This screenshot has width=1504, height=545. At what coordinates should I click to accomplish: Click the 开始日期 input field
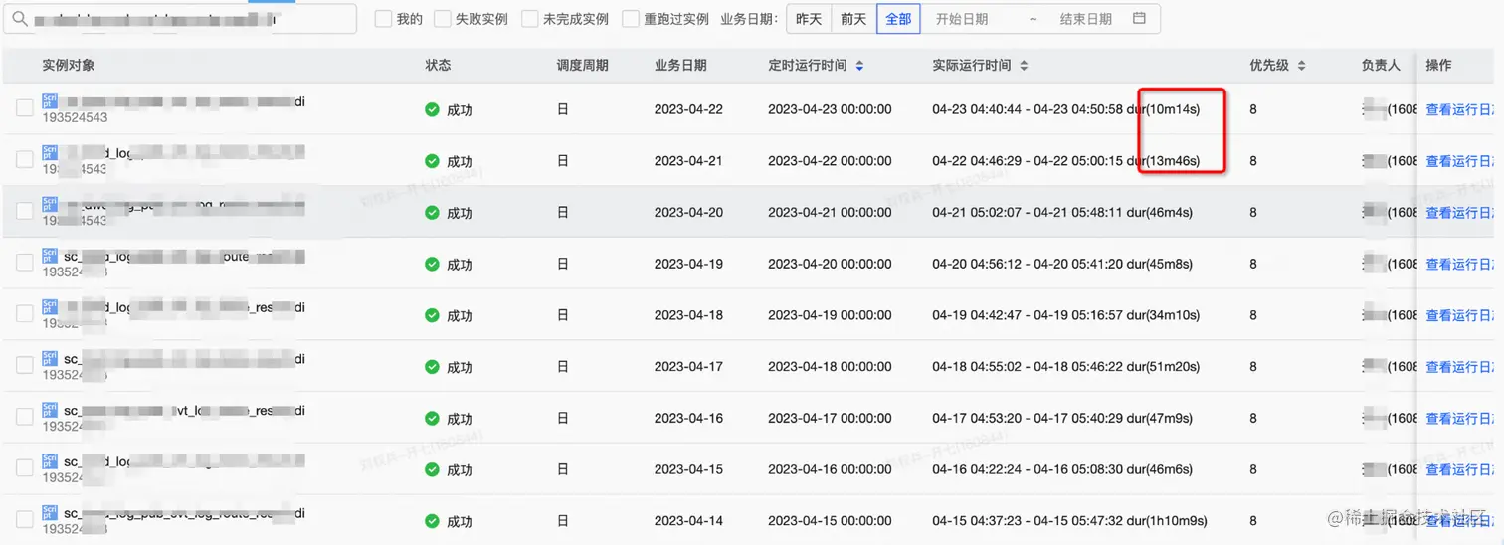coord(962,19)
